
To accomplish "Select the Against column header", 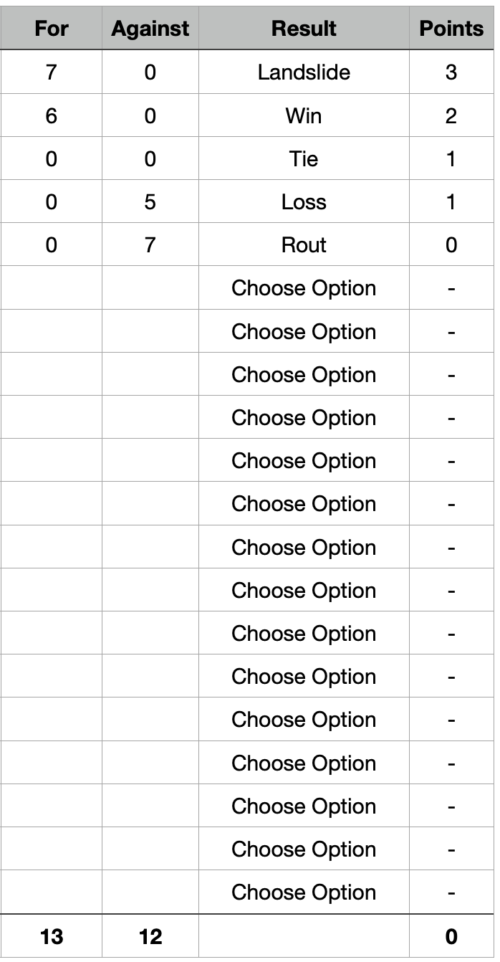I will pyautogui.click(x=150, y=29).
